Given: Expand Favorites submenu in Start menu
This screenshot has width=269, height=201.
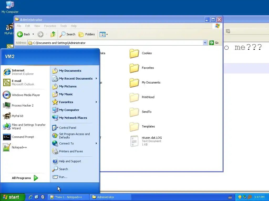Looking at the screenshot, I should pos(75,102).
